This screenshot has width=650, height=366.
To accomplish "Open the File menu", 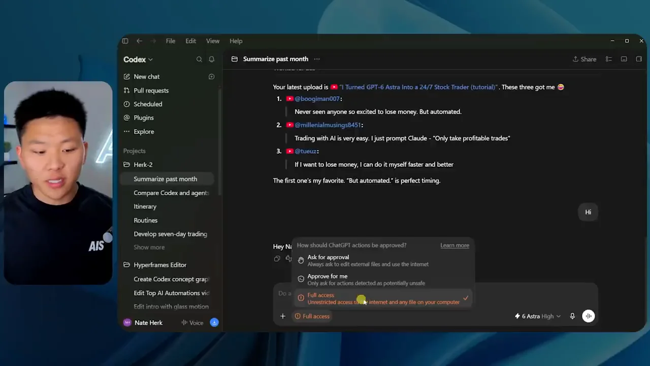I will pos(171,41).
